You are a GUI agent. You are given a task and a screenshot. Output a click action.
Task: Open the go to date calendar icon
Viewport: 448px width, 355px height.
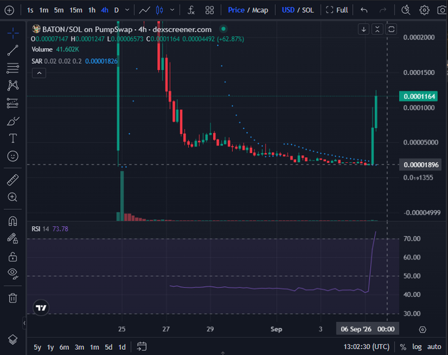pyautogui.click(x=142, y=346)
